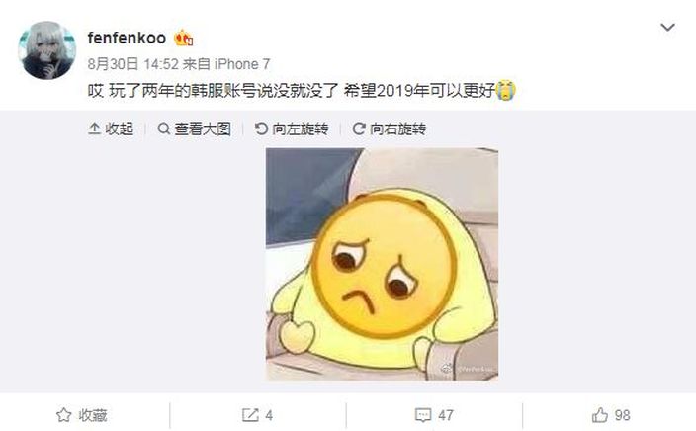696x431 pixels.
Task: Expand the post options chevron menu
Action: [x=667, y=28]
